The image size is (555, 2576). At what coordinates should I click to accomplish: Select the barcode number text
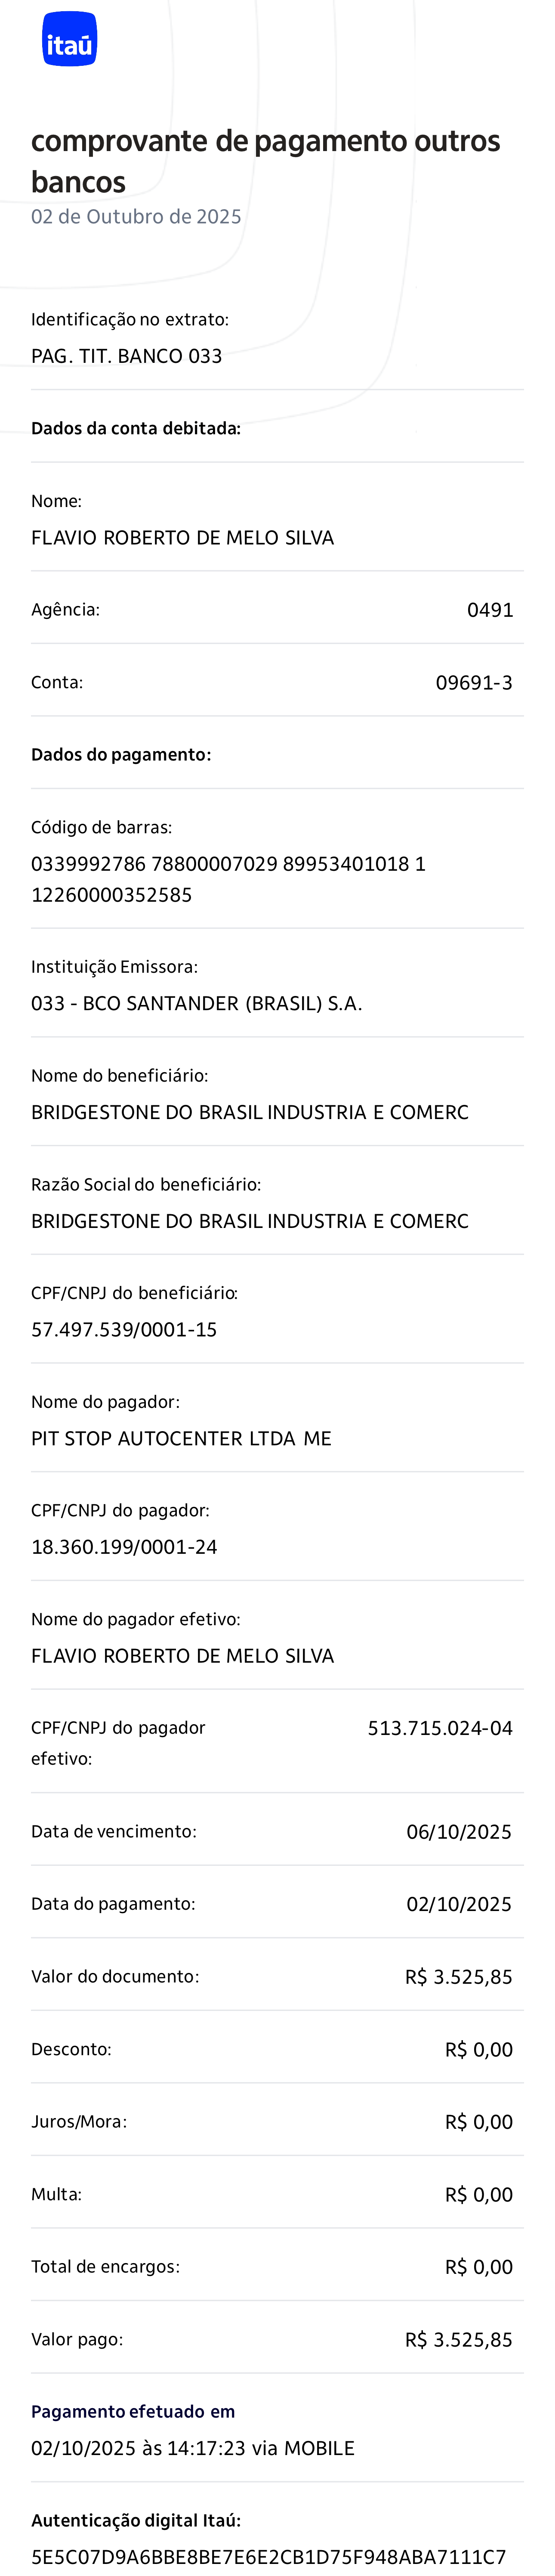228,878
